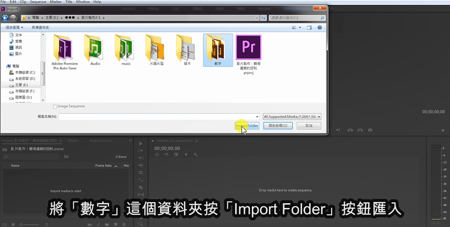Switch Project panel to list view
The height and width of the screenshot is (227, 450).
point(5,225)
